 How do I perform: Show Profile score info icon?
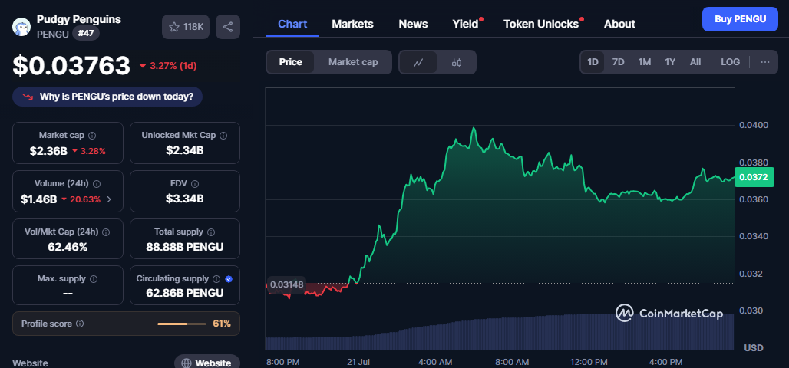click(80, 324)
